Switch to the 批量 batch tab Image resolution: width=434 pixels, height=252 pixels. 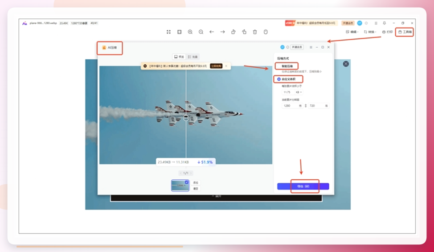coord(192,57)
